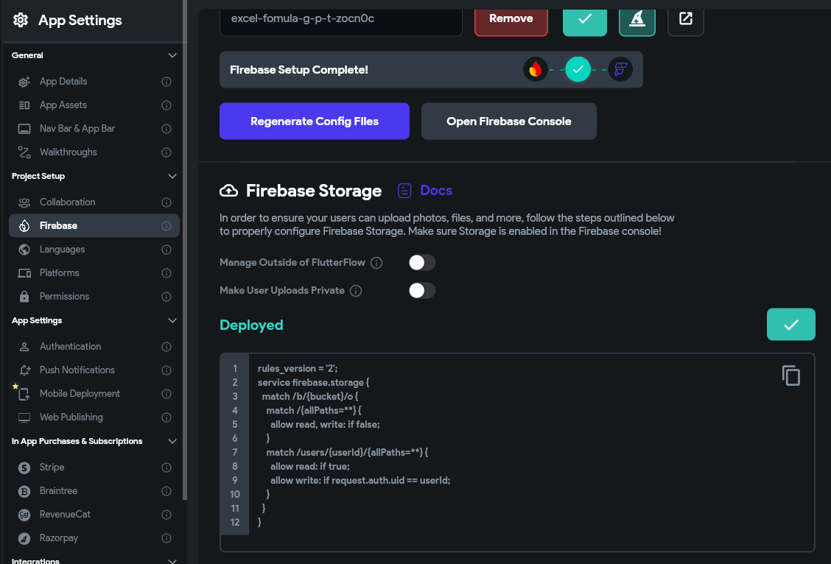Open info icon next to Razorpay
Viewport: 831px width, 564px height.
tap(166, 538)
